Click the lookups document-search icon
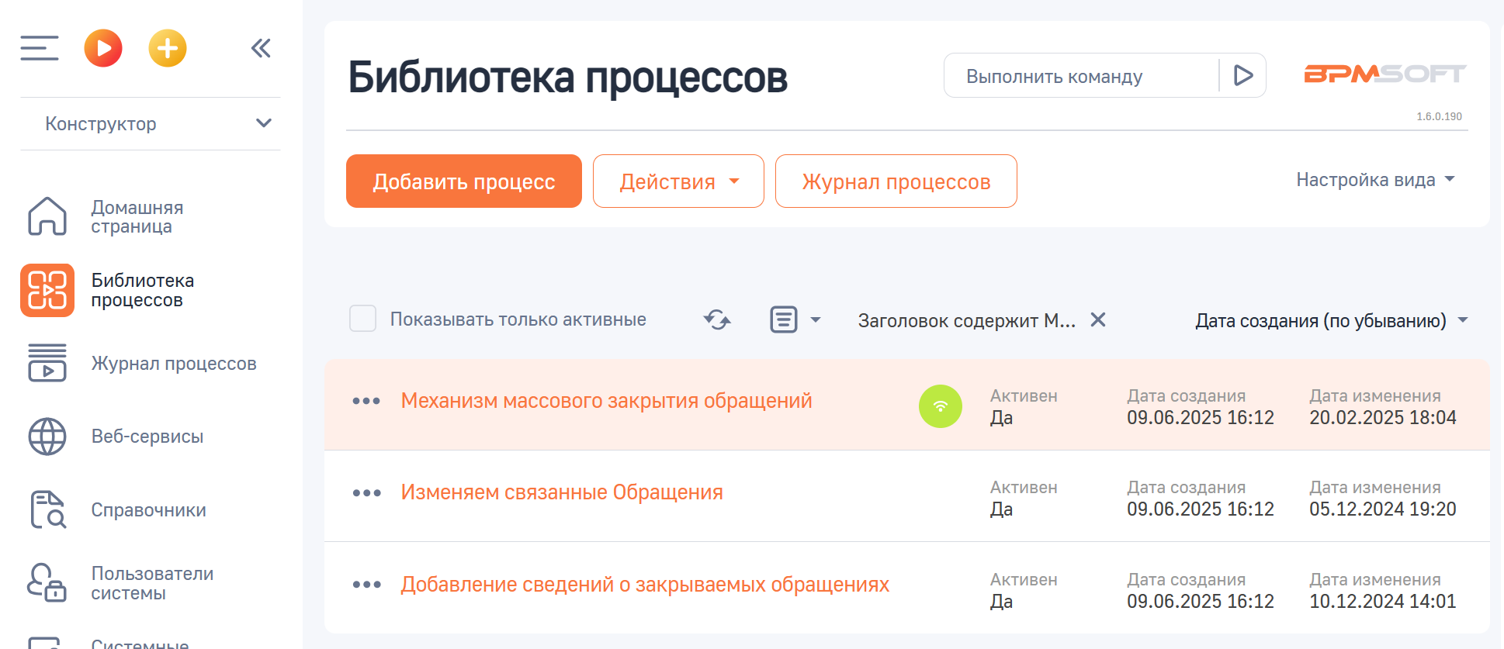 (47, 509)
